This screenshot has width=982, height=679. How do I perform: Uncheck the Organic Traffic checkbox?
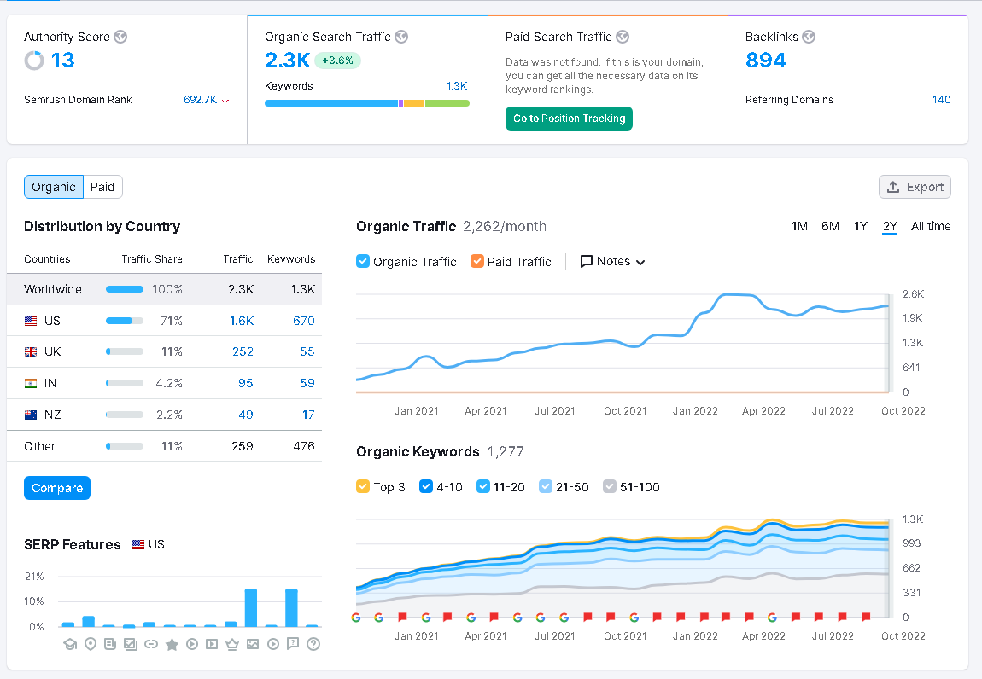363,262
